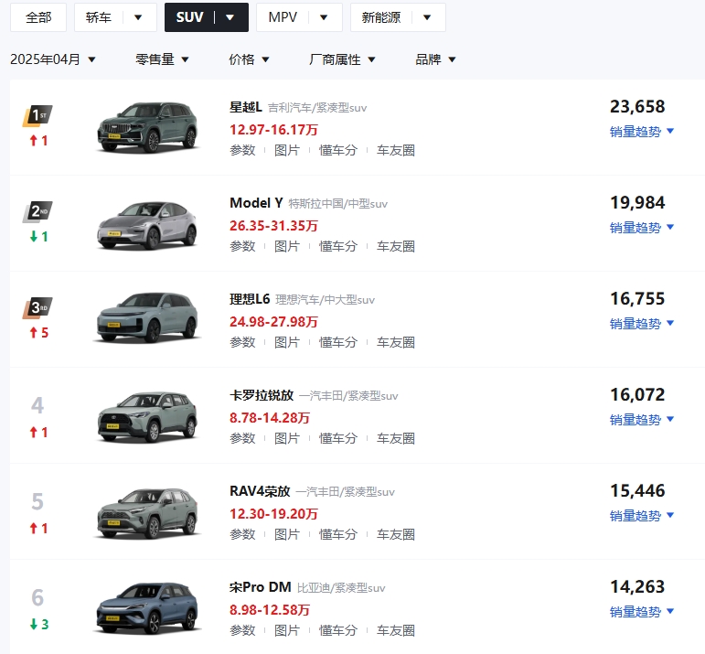Select the SUV category tab
This screenshot has height=654, width=705.
[190, 17]
